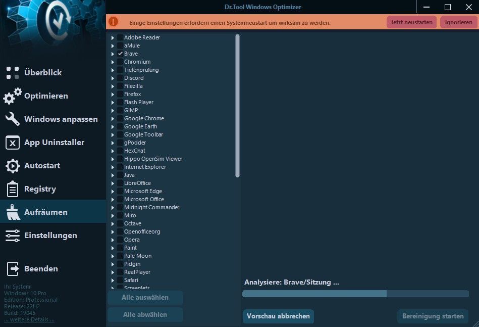Open the weitere Details link
Screen dimensions: 479x327
[29, 319]
